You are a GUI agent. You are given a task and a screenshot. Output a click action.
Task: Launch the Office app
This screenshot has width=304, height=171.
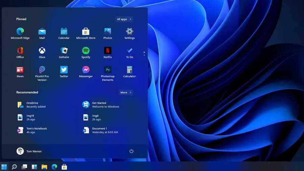coord(20,53)
